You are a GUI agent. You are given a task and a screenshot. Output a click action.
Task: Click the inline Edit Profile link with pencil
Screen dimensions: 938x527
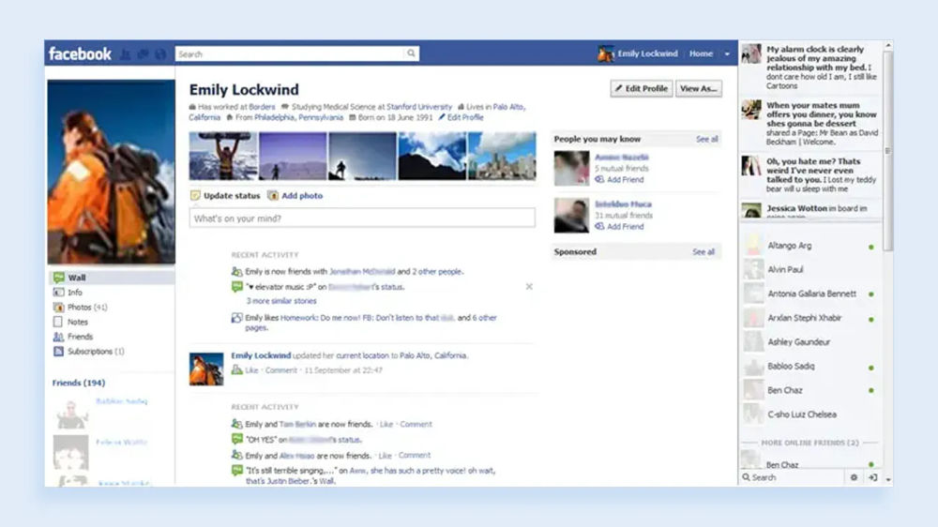click(x=461, y=117)
